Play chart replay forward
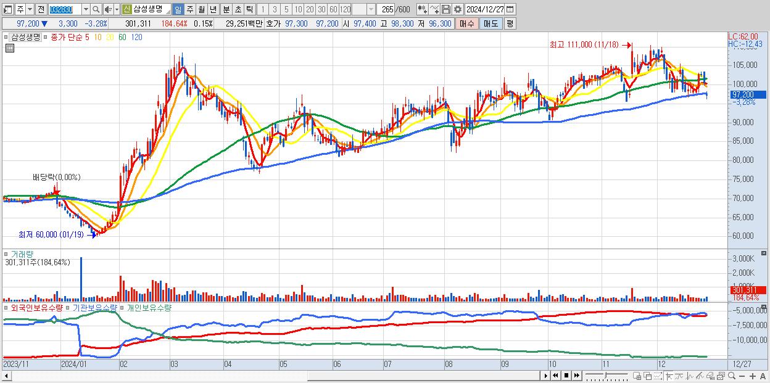 coord(545,376)
